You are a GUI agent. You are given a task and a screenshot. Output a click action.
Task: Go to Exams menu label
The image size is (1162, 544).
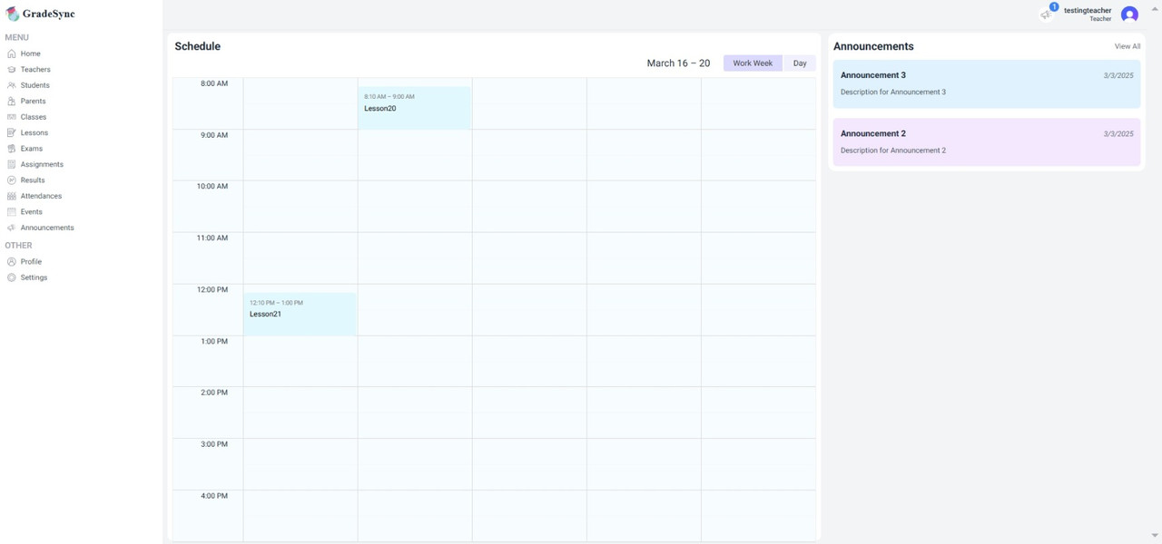point(32,149)
